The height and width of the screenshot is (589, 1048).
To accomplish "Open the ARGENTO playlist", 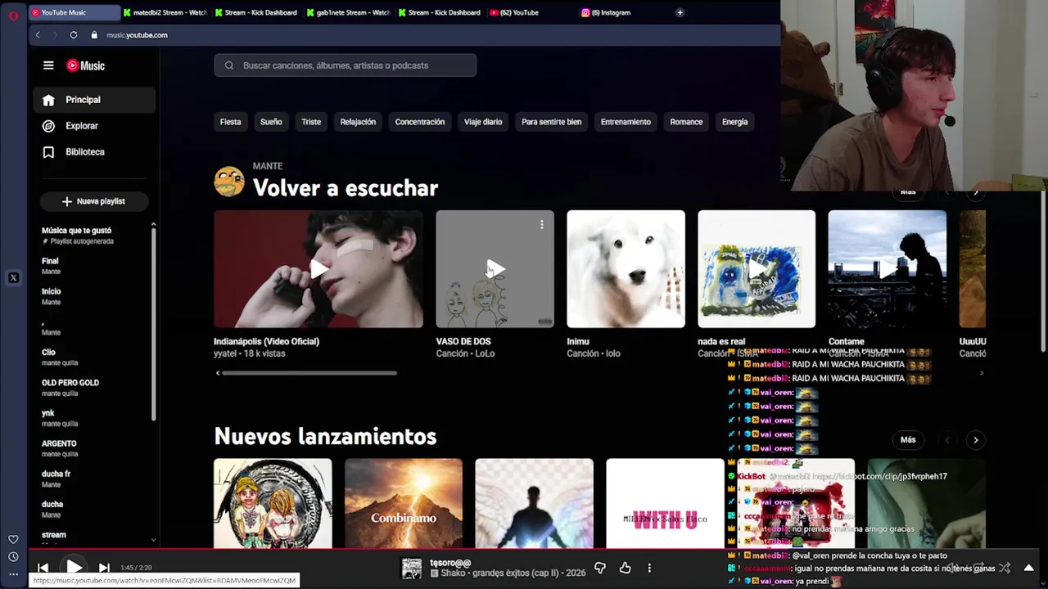I will pos(93,448).
